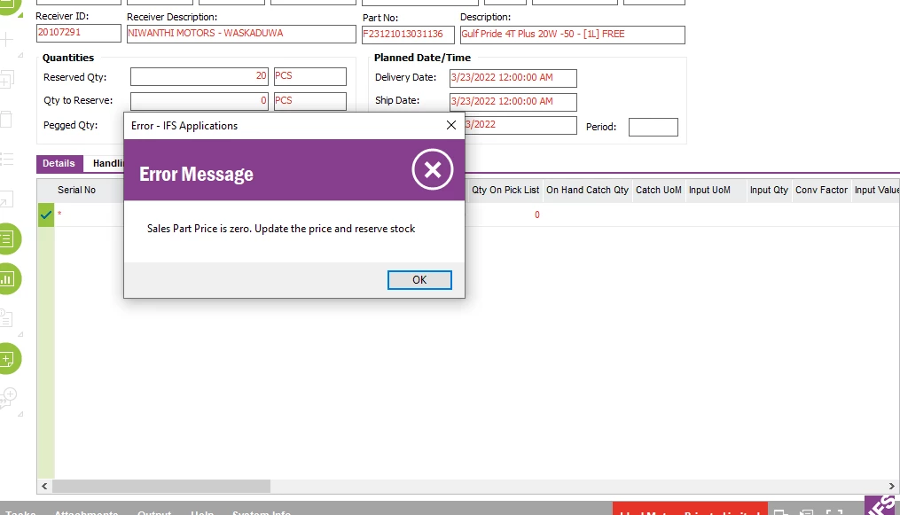Click the Qty On Pick List column header
The image size is (900, 515).
(505, 190)
